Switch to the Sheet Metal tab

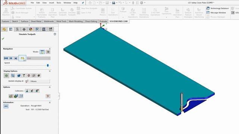click(x=36, y=21)
